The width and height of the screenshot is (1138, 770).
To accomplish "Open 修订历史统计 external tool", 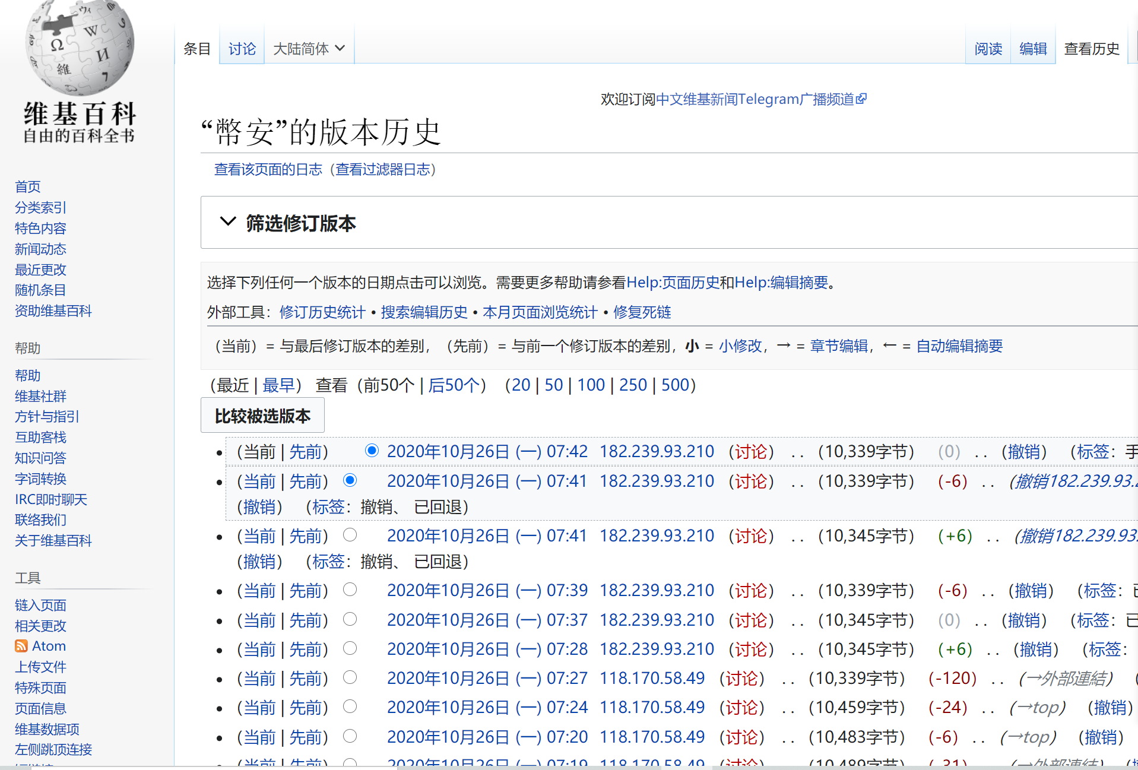I will [x=322, y=312].
